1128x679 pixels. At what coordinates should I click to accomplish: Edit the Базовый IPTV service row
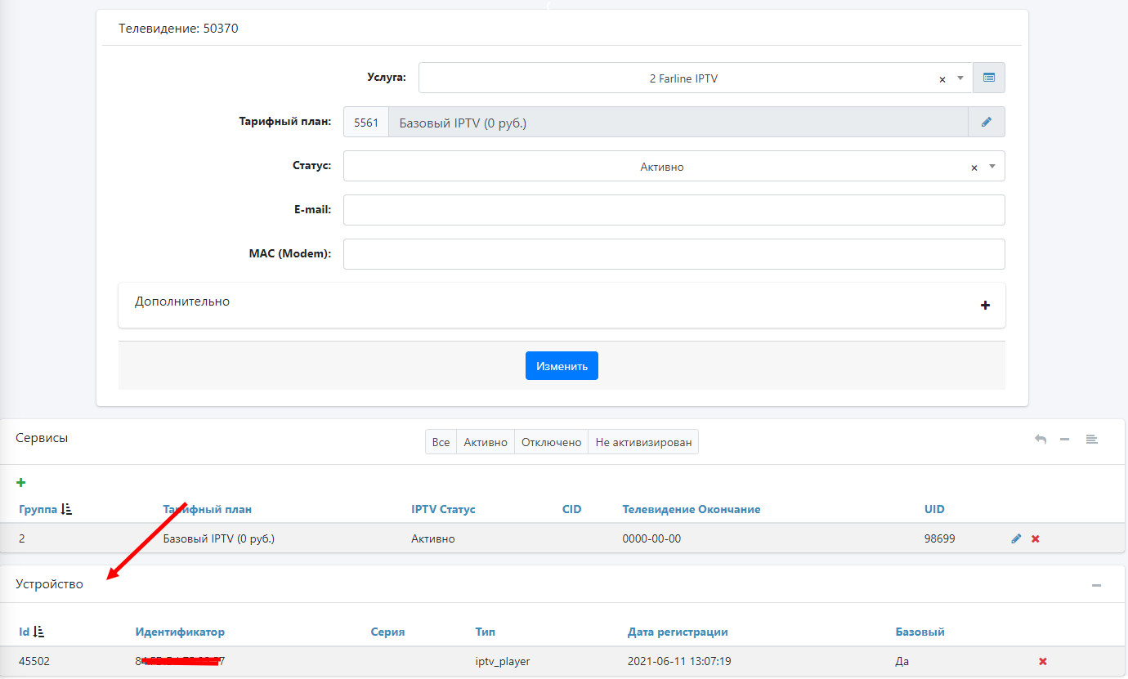pos(1016,539)
